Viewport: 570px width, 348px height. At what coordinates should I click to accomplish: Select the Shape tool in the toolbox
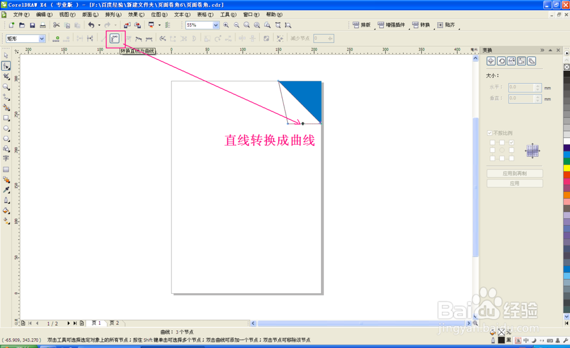(6, 65)
